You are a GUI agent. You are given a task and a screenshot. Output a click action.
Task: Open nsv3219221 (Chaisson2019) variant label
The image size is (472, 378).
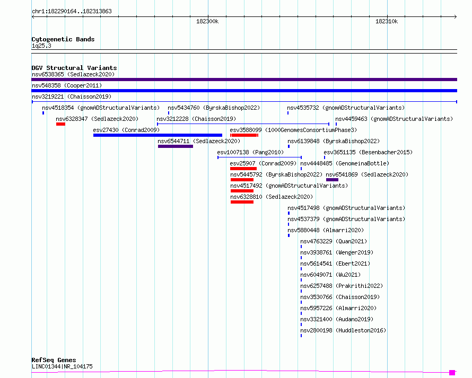coord(72,96)
